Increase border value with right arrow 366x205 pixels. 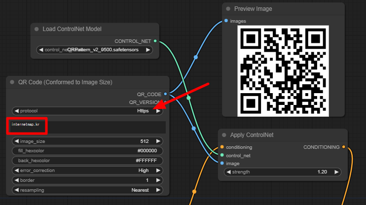[158, 180]
